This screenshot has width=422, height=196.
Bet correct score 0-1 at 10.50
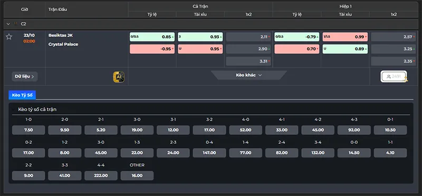(390, 130)
